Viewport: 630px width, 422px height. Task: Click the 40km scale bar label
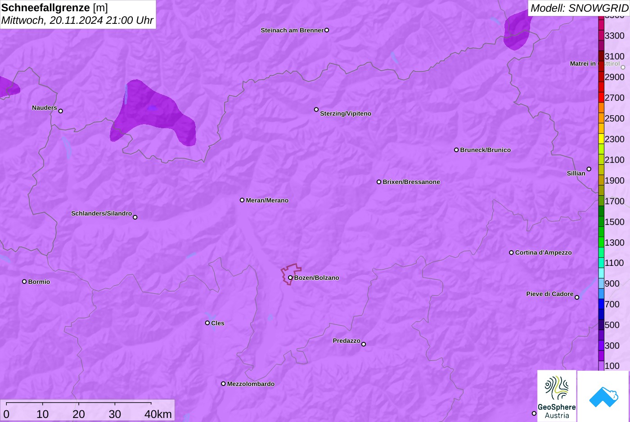(x=158, y=414)
